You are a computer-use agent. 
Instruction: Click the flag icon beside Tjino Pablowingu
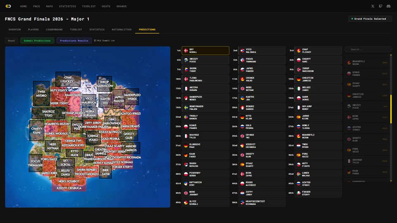tap(186, 79)
